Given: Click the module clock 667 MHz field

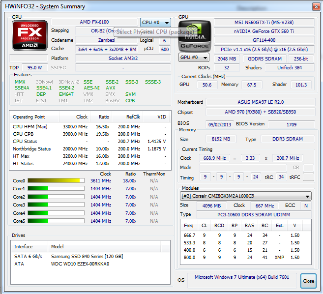Looking at the screenshot, I should coord(264,206).
